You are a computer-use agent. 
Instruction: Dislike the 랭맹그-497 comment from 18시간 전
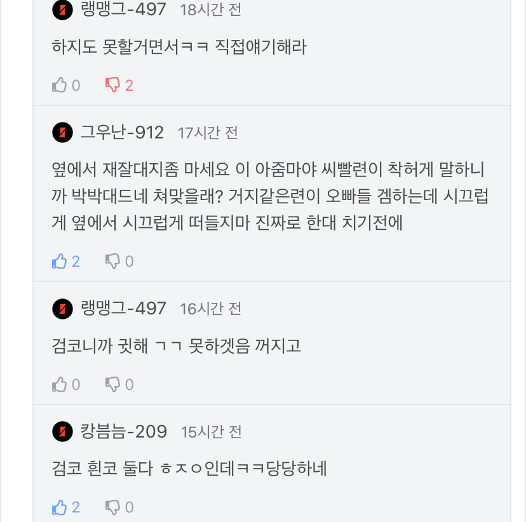tap(112, 85)
